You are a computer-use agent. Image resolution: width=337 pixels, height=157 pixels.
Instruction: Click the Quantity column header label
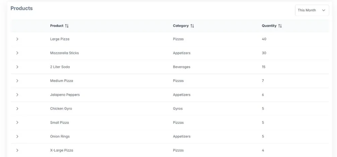[x=269, y=26]
